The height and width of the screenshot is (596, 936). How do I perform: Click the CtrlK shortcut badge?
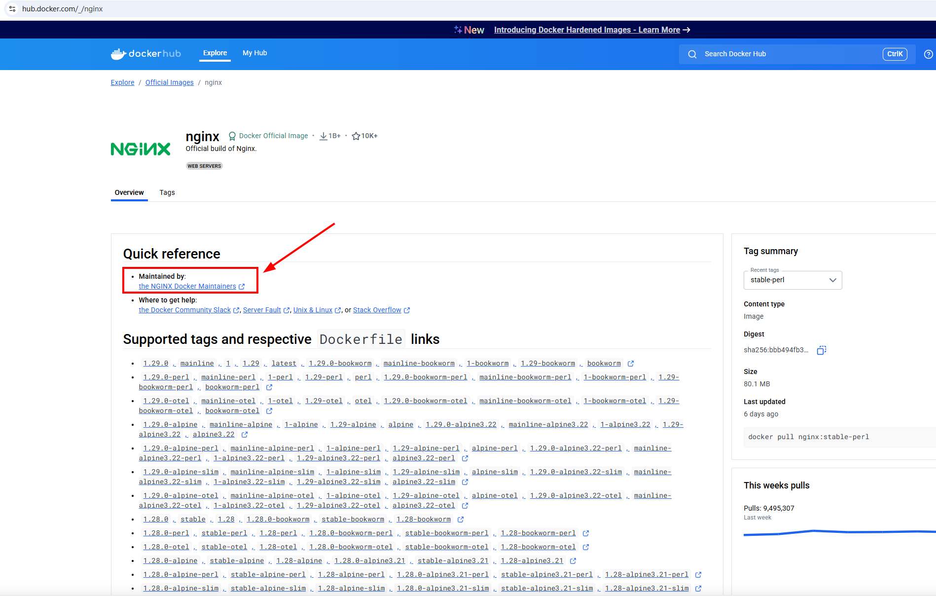(x=895, y=54)
